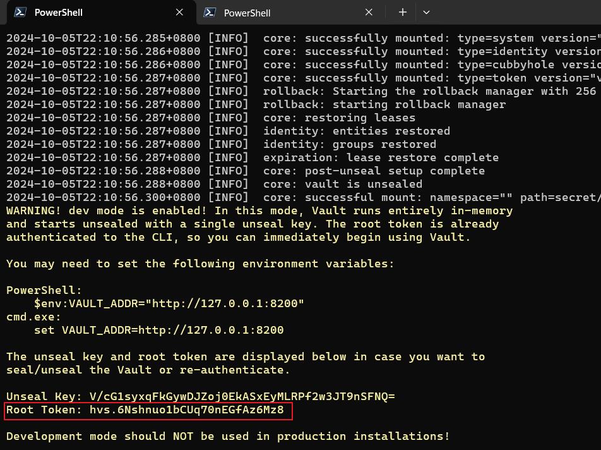Close the first PowerShell tab
The width and height of the screenshot is (601, 450).
pyautogui.click(x=179, y=12)
